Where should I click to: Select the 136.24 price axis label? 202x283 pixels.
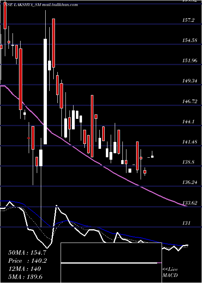[x=189, y=182]
